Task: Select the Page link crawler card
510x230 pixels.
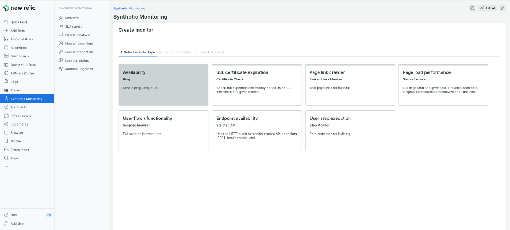Action: coord(350,85)
